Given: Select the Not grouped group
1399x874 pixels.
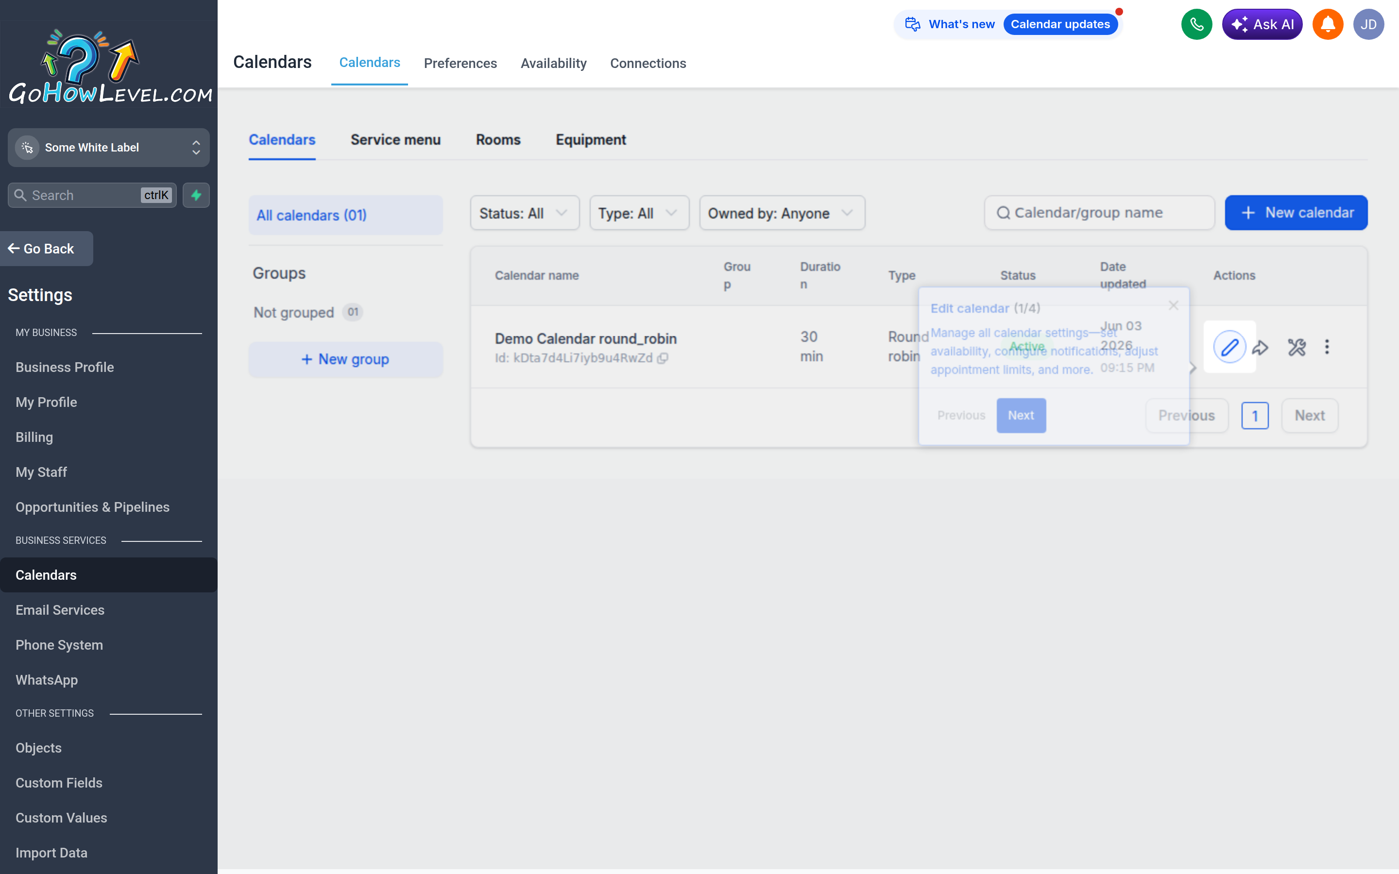Looking at the screenshot, I should point(307,312).
